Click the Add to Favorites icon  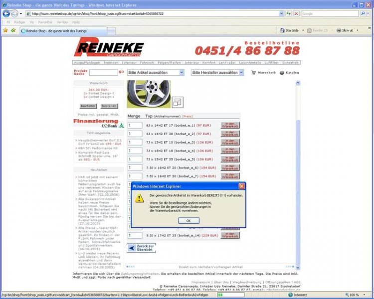(12, 30)
